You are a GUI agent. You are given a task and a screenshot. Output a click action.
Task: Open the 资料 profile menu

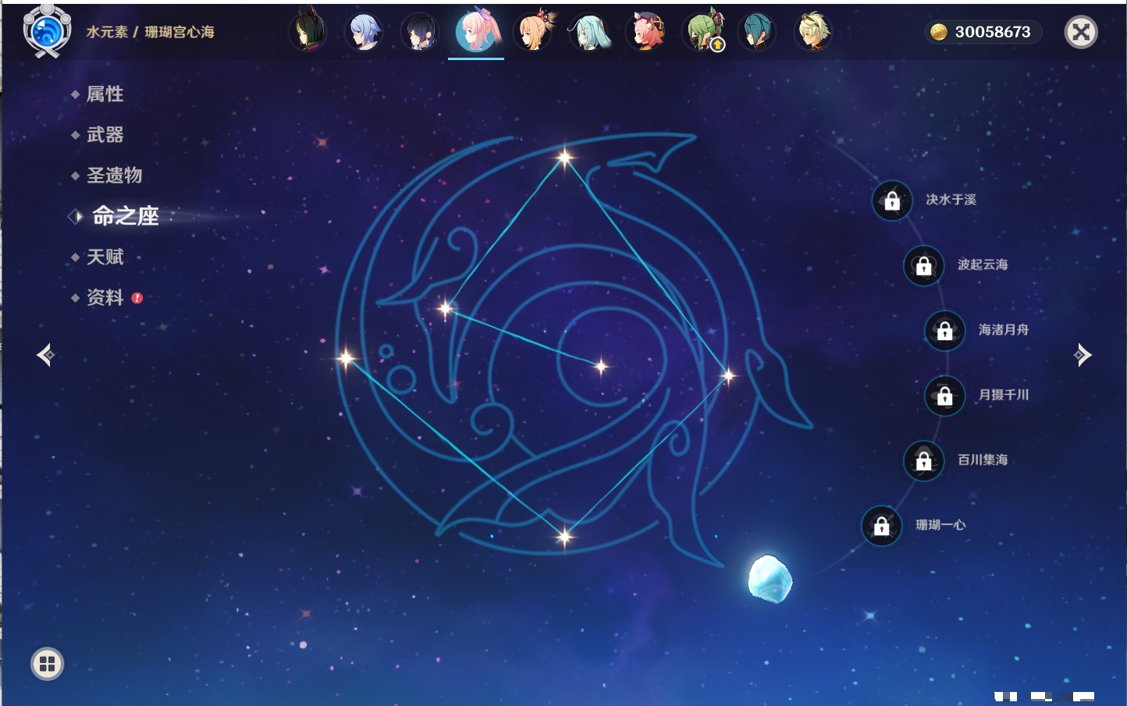(105, 297)
